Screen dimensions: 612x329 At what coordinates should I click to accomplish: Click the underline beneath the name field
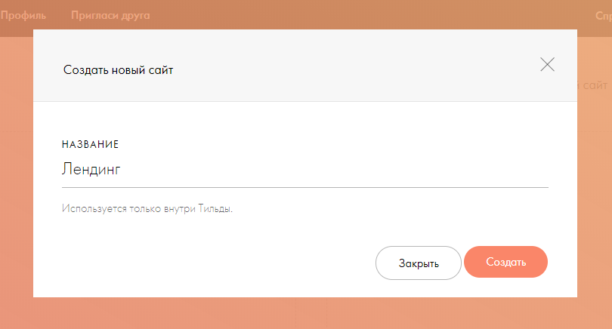tap(305, 187)
